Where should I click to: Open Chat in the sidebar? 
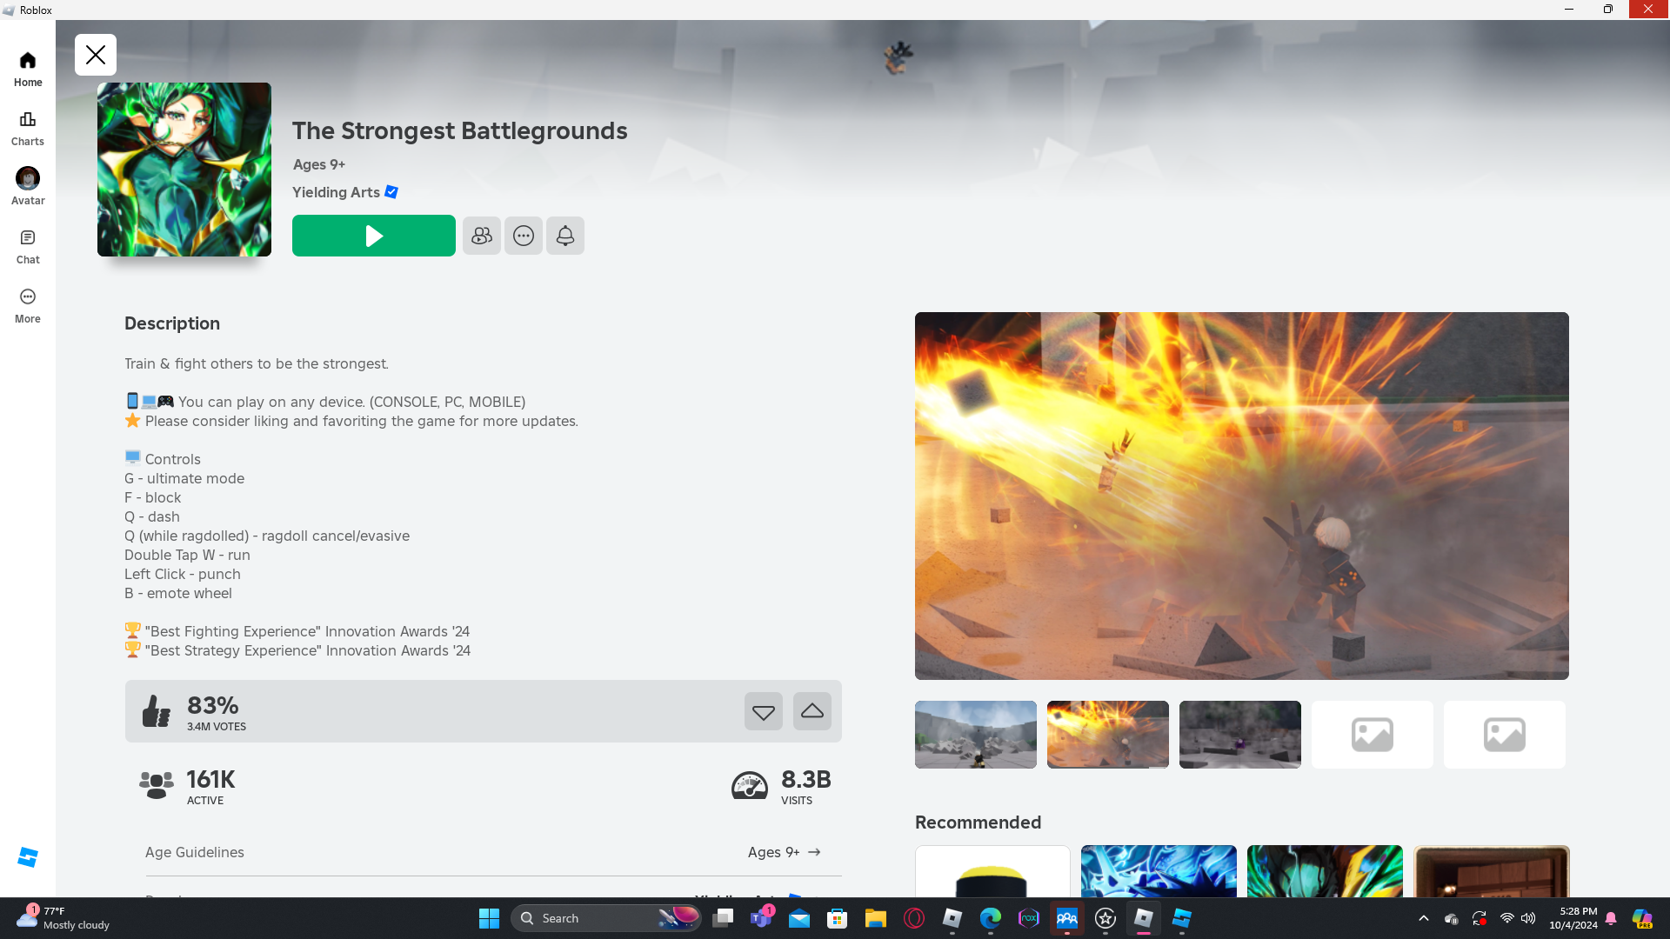(x=28, y=247)
